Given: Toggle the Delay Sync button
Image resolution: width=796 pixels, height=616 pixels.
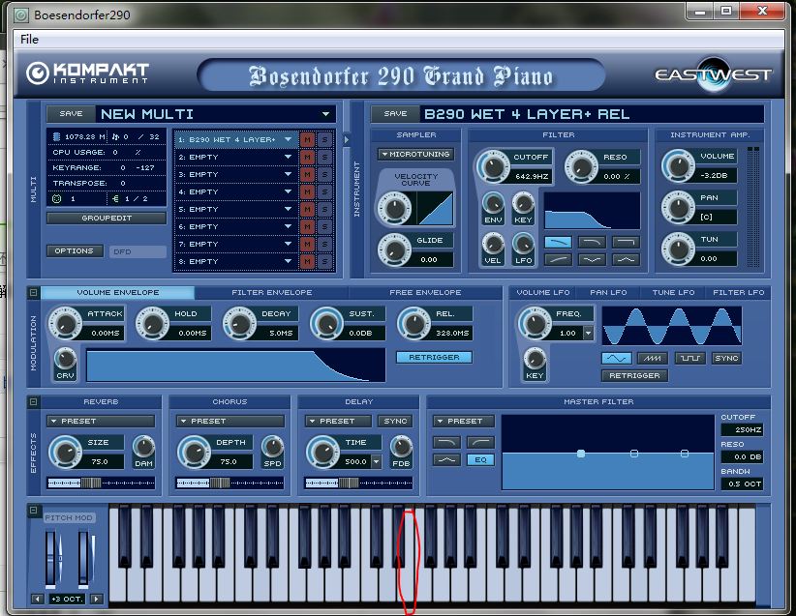Looking at the screenshot, I should [x=395, y=421].
